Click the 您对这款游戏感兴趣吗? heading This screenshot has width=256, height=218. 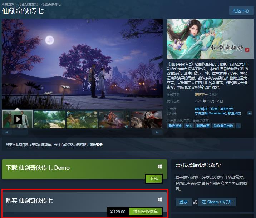pyautogui.click(x=198, y=165)
